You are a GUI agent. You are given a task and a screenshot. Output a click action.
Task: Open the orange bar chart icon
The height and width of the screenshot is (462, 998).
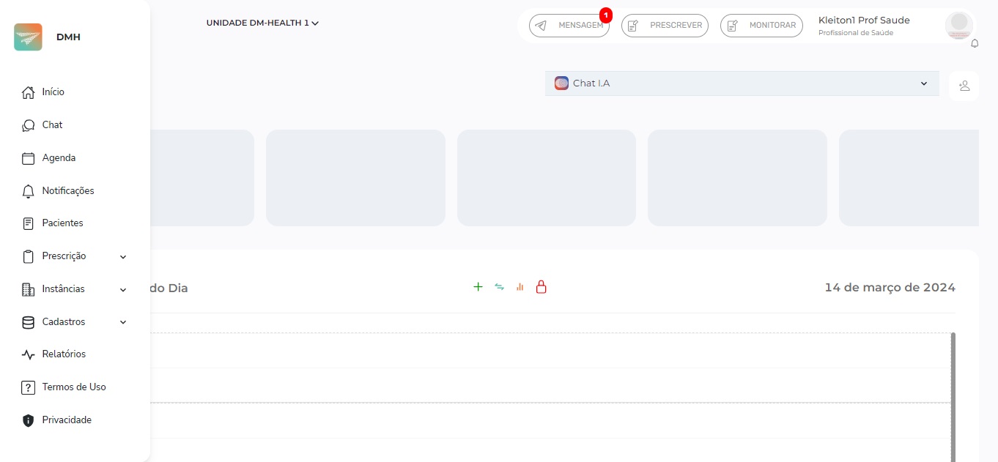(x=520, y=287)
